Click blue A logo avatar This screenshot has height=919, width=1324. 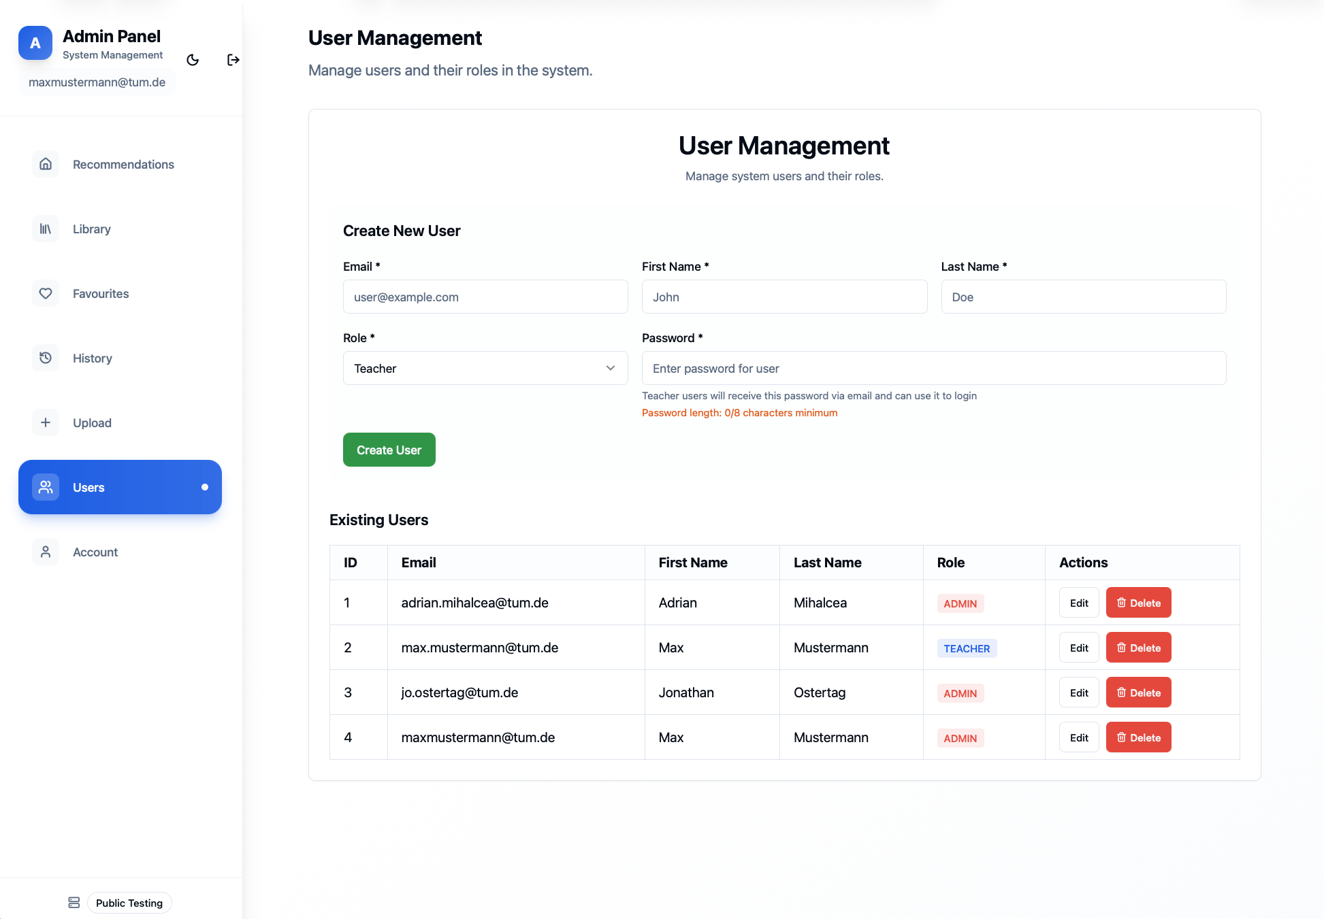(x=35, y=43)
